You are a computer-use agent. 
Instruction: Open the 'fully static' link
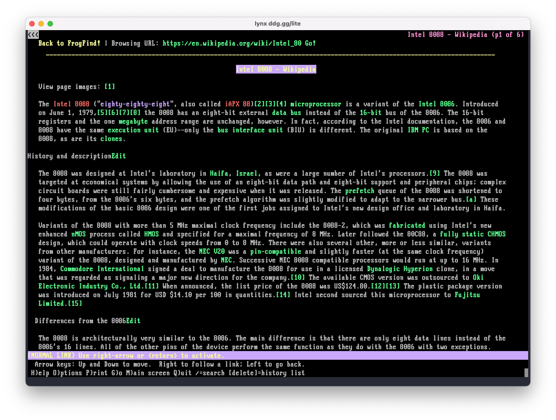462,234
